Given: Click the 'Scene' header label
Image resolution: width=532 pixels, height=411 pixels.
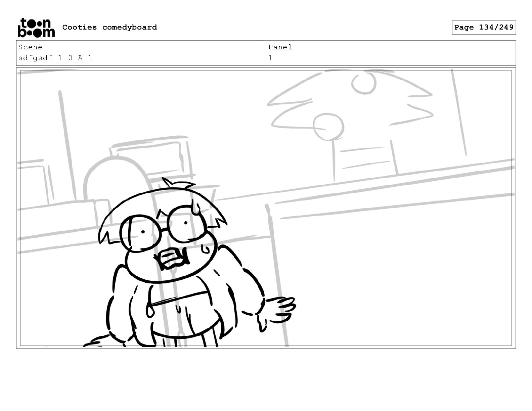Looking at the screenshot, I should point(30,47).
